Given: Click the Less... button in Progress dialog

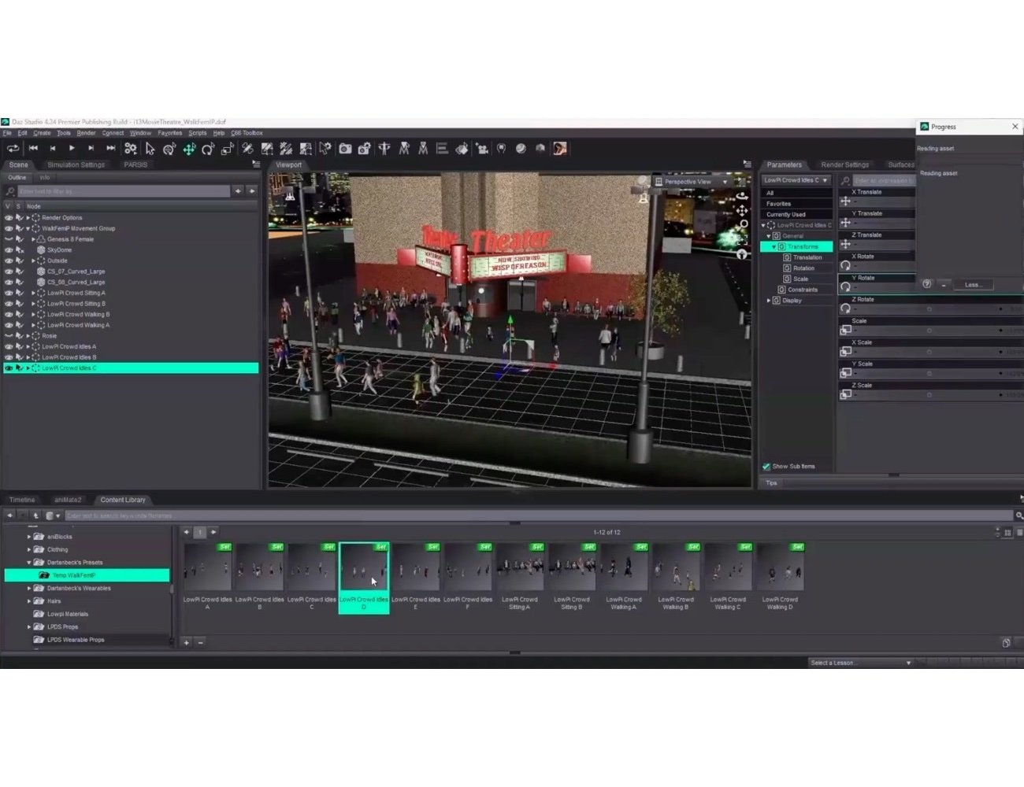Looking at the screenshot, I should (x=972, y=285).
